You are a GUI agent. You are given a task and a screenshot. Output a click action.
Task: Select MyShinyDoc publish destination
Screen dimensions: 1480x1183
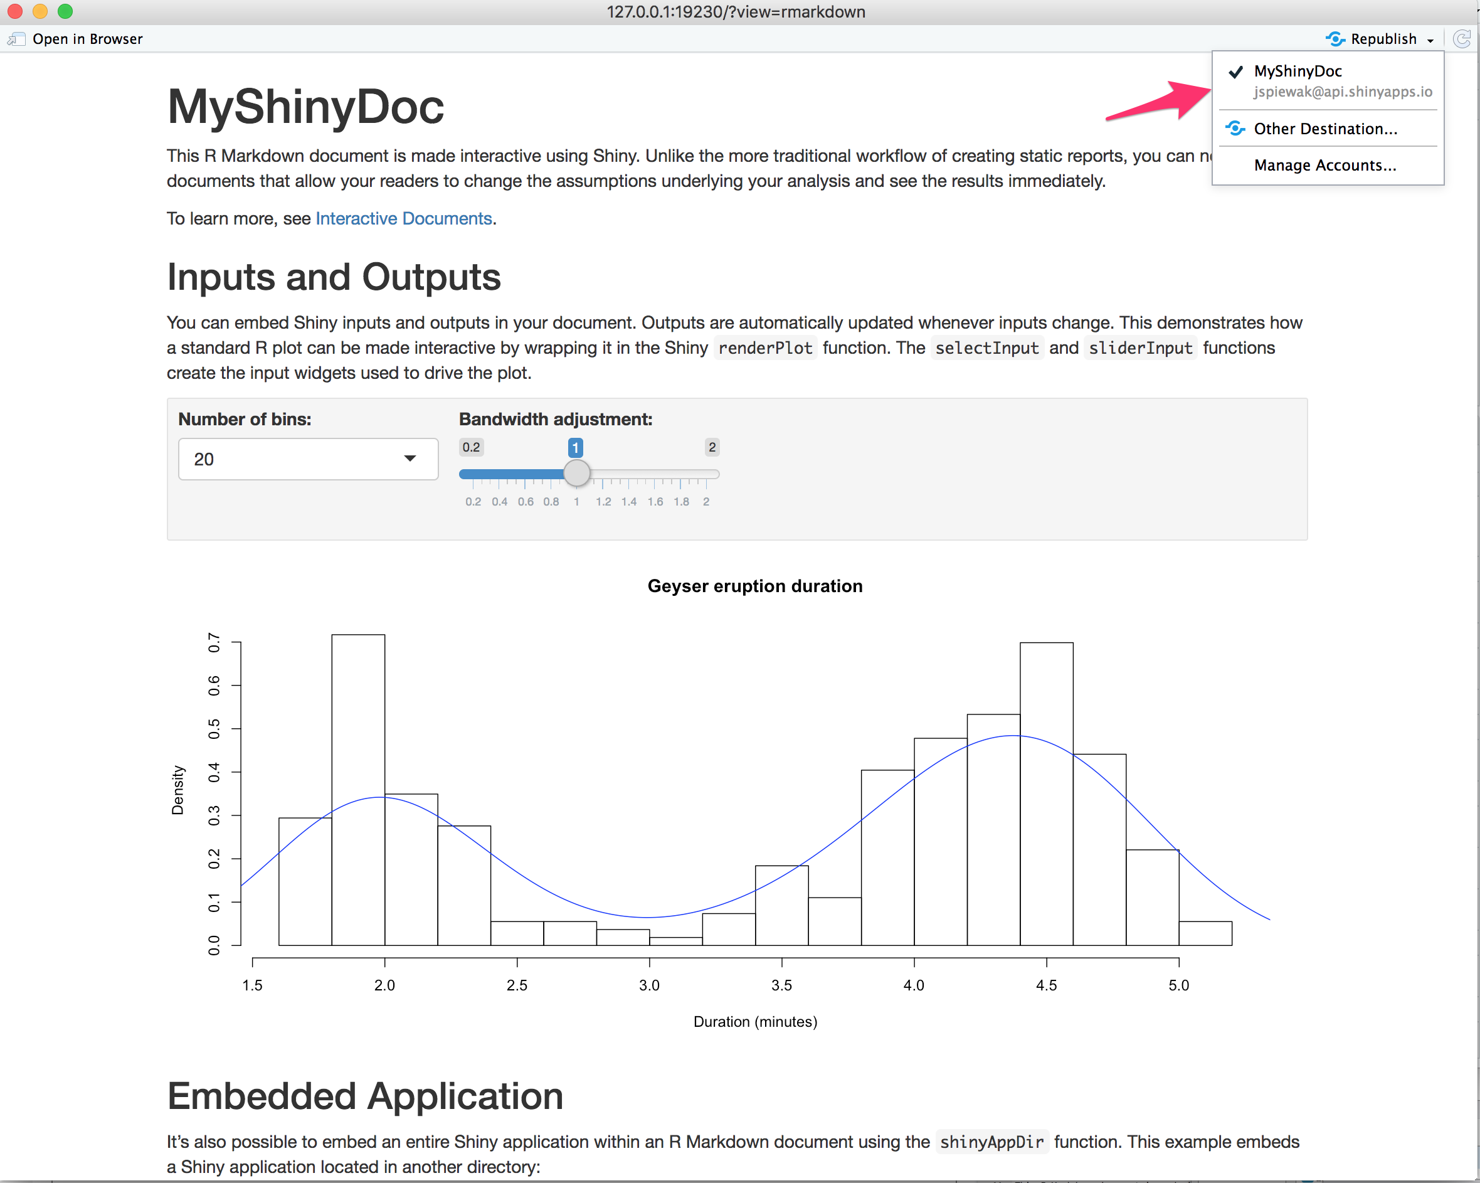[x=1328, y=81]
